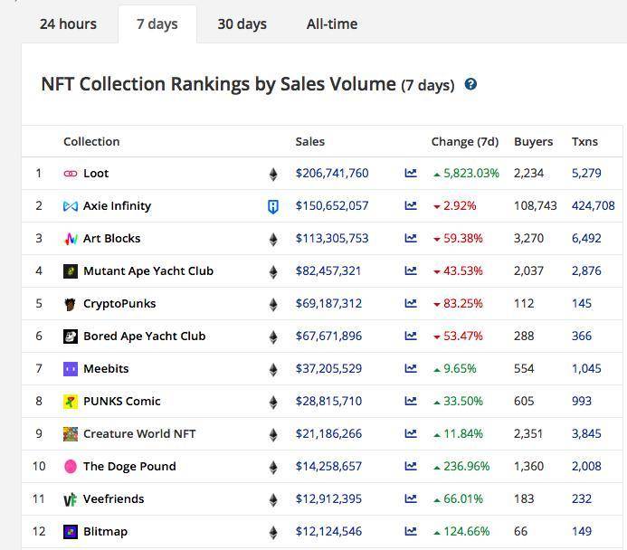Image resolution: width=627 pixels, height=550 pixels.
Task: Switch to the All-time tab
Action: click(331, 24)
